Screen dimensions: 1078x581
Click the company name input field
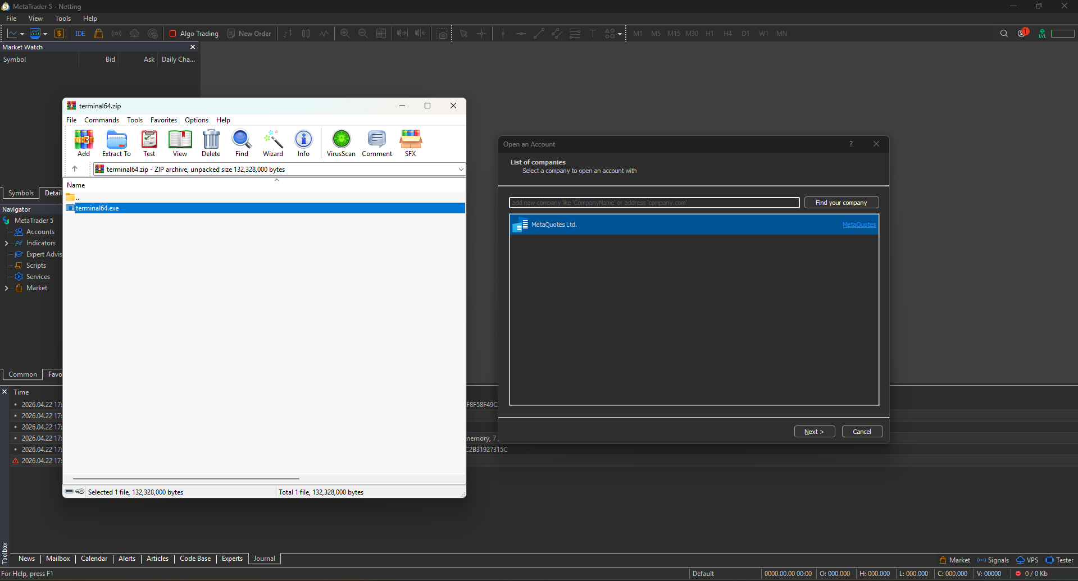(x=654, y=203)
